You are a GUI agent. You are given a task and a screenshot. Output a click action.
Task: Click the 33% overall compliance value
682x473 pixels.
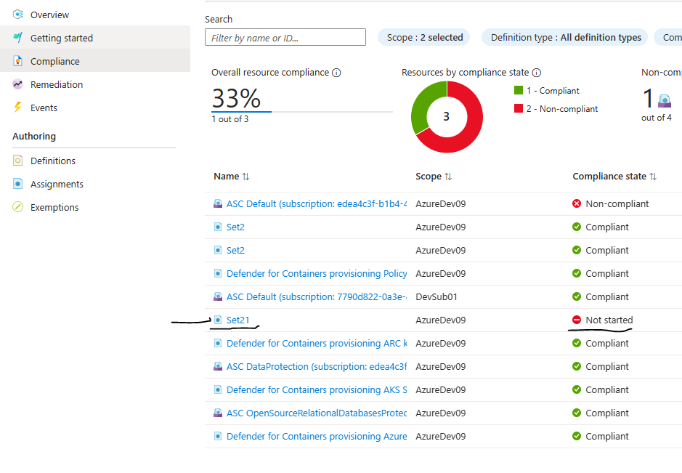(x=236, y=97)
